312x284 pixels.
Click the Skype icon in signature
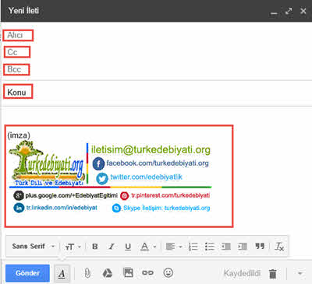pyautogui.click(x=116, y=208)
